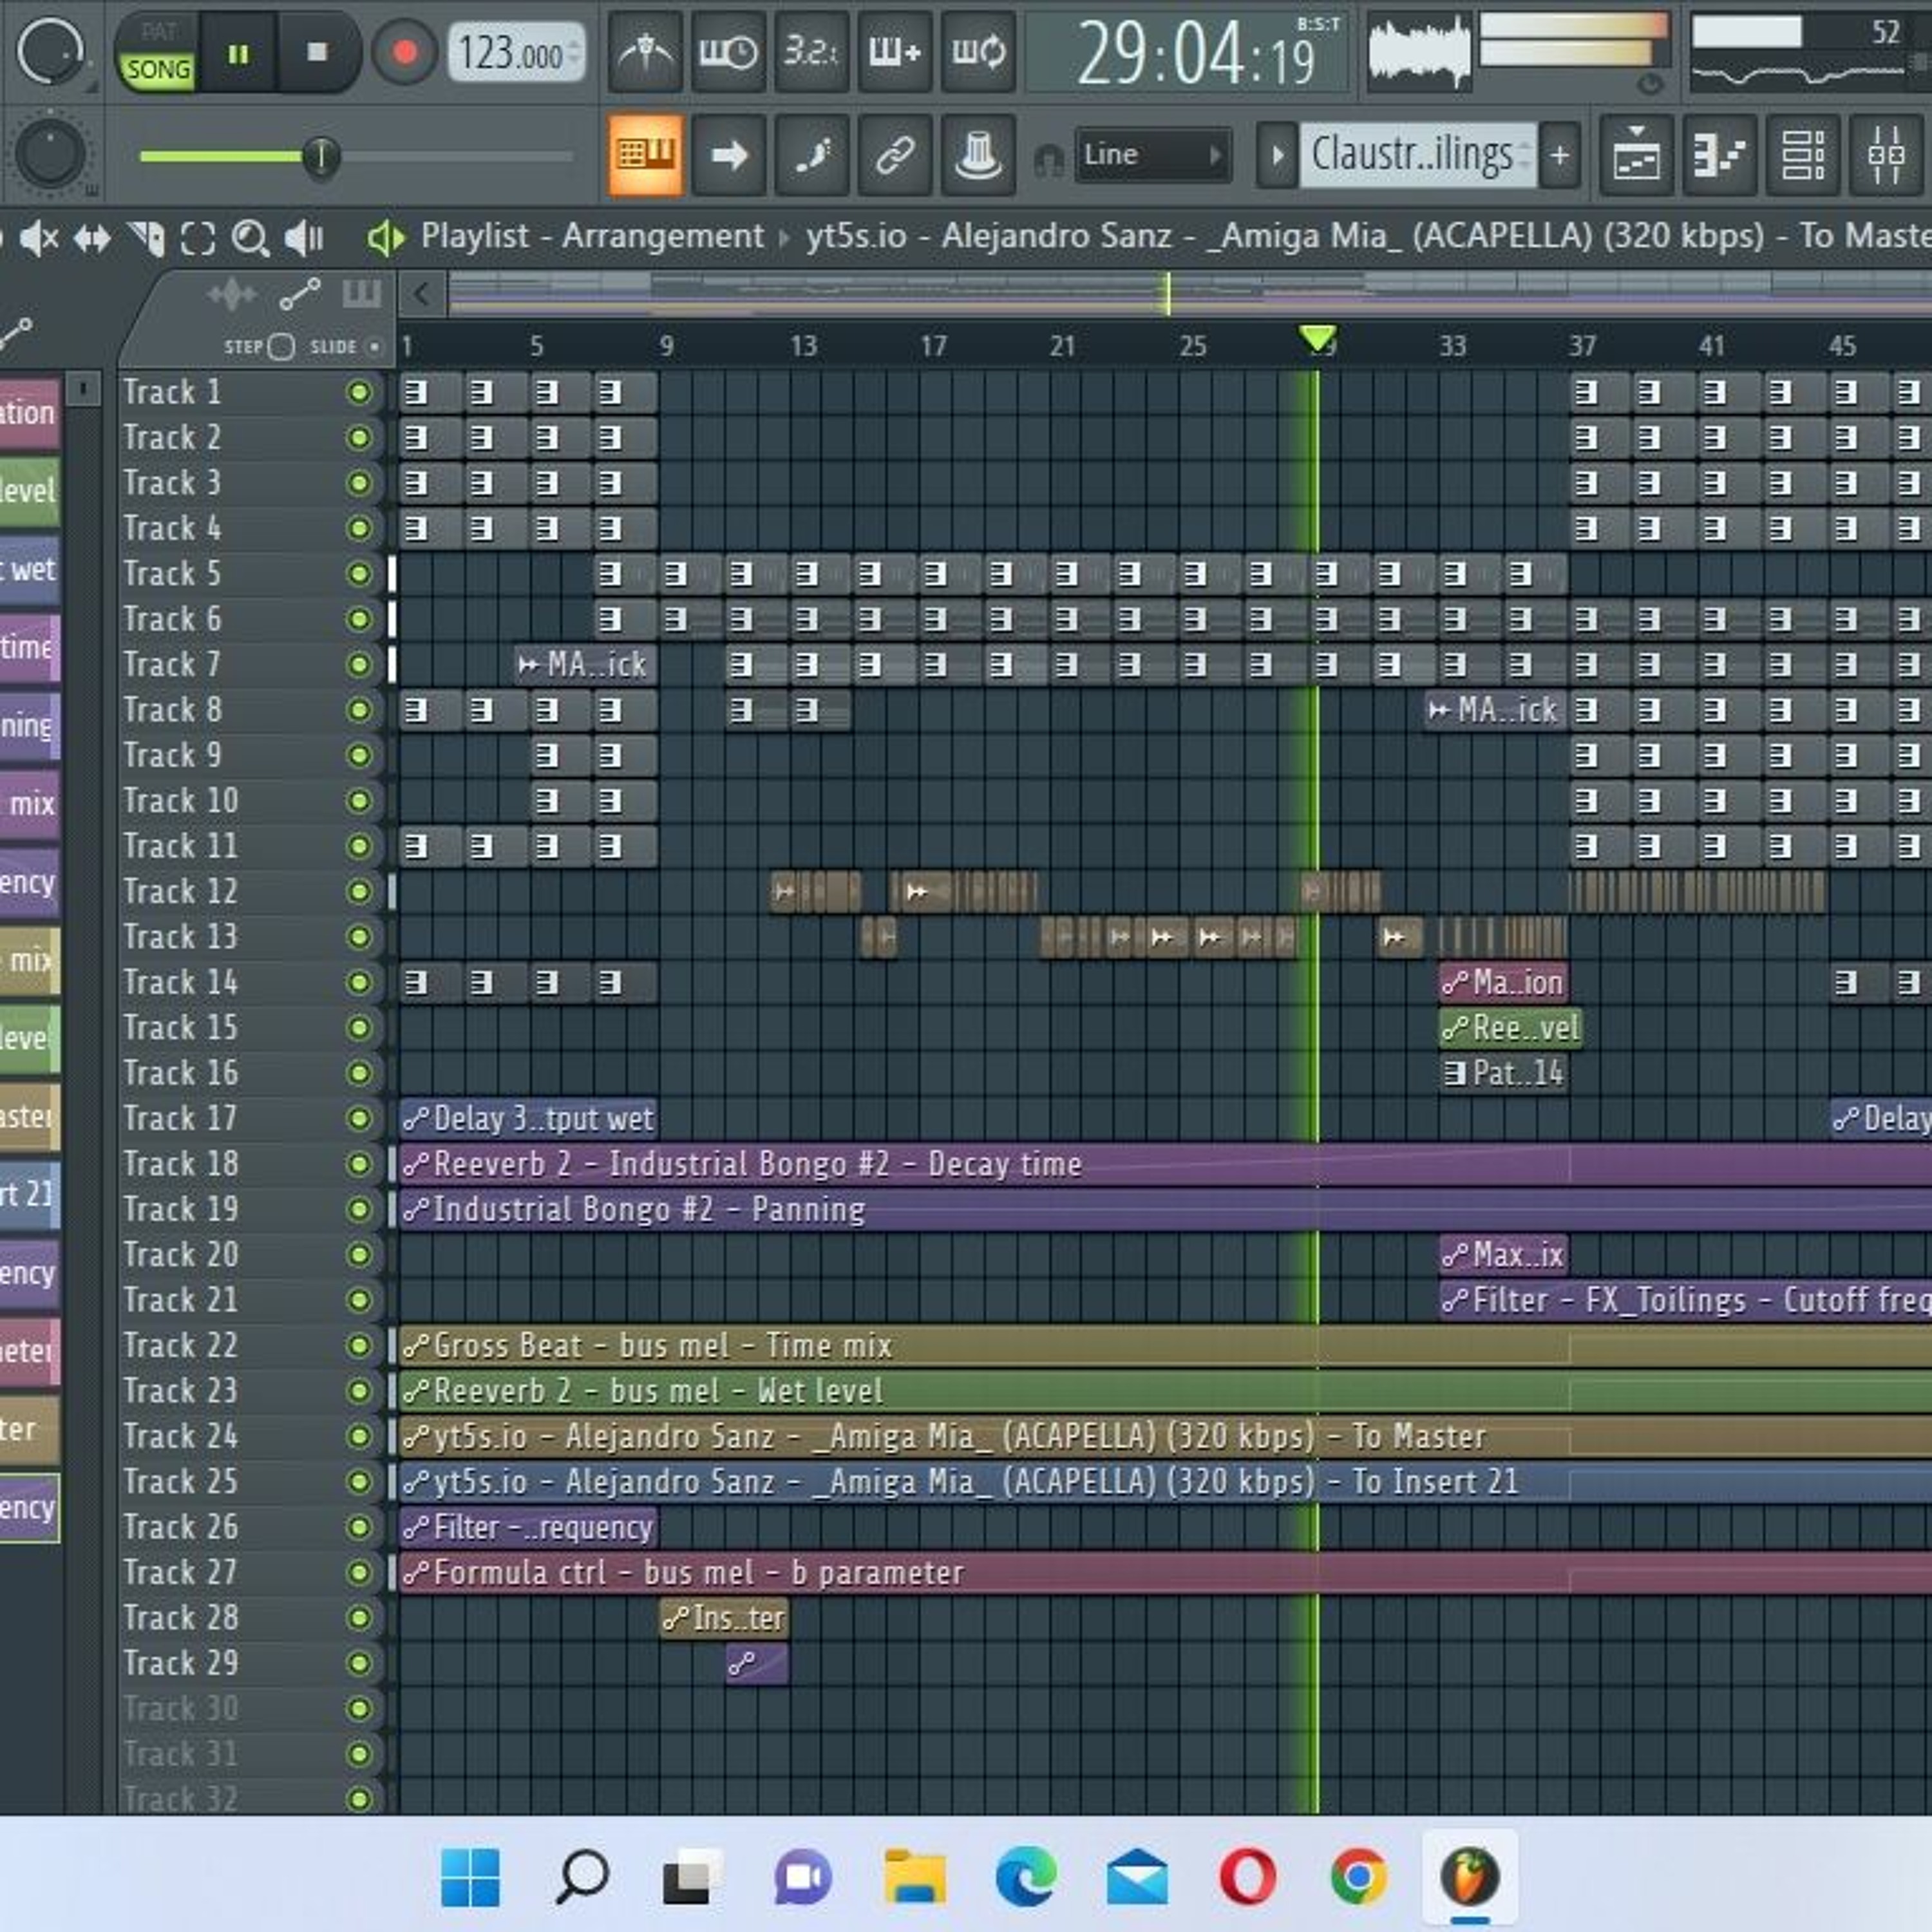Mute Track 29 with its green toggle
The width and height of the screenshot is (1932, 1932).
tap(359, 1663)
